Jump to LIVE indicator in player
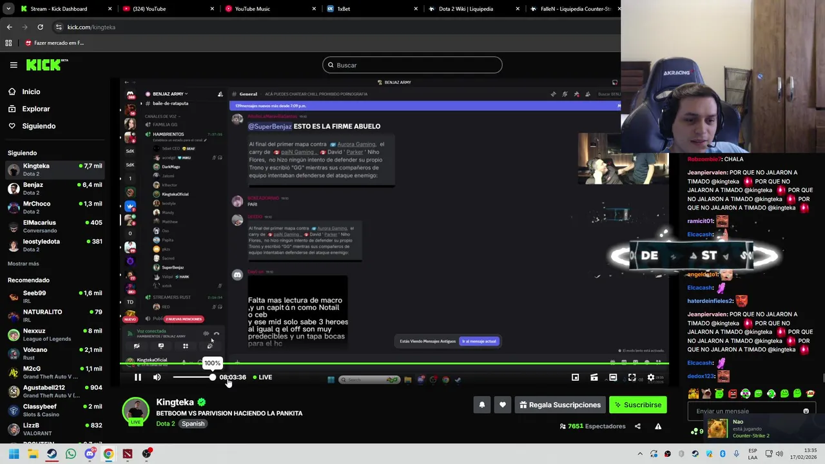 262,377
